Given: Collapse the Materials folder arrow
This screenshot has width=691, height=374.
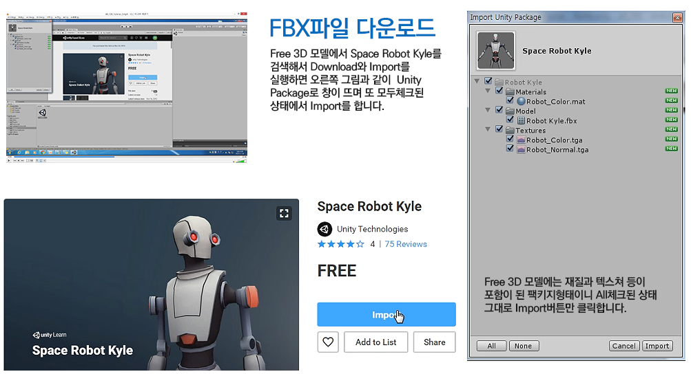Looking at the screenshot, I should (x=488, y=91).
